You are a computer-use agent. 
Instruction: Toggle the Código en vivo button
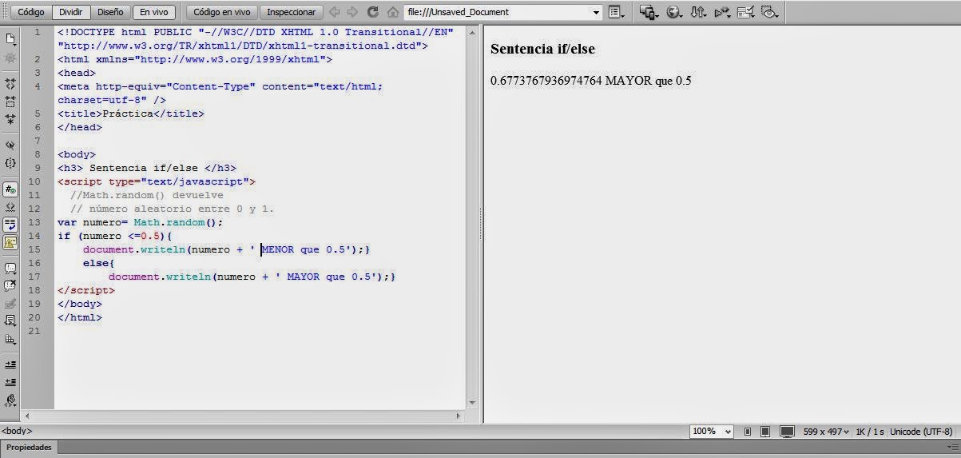click(x=221, y=12)
